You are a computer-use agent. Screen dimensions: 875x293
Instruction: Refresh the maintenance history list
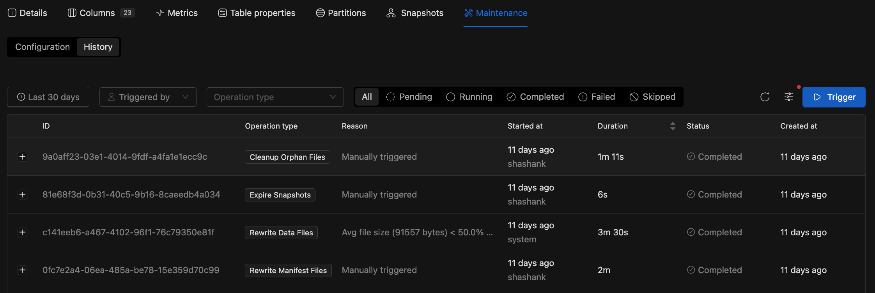[765, 97]
